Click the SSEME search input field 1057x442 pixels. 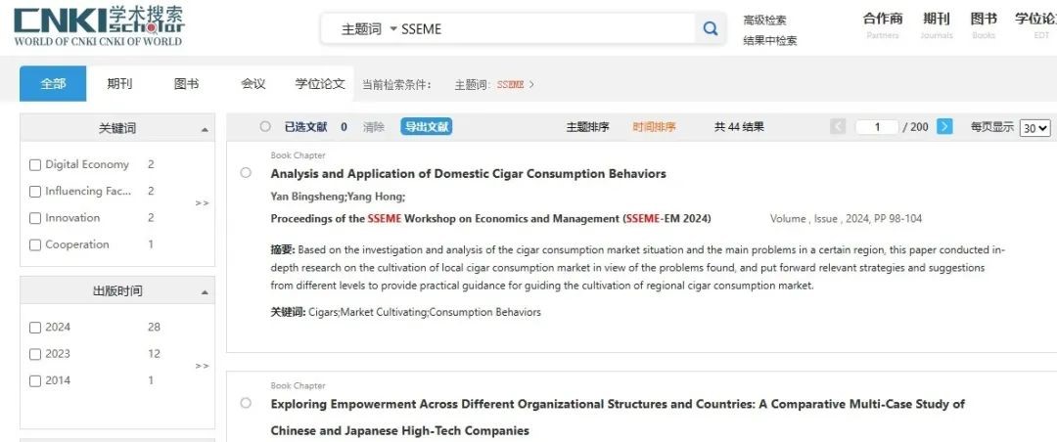click(546, 29)
